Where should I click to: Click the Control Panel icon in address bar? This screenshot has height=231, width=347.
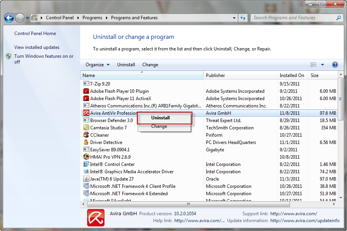35,18
